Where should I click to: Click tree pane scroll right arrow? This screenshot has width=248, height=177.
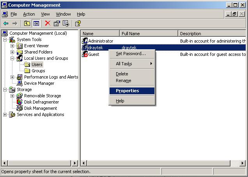(74, 163)
